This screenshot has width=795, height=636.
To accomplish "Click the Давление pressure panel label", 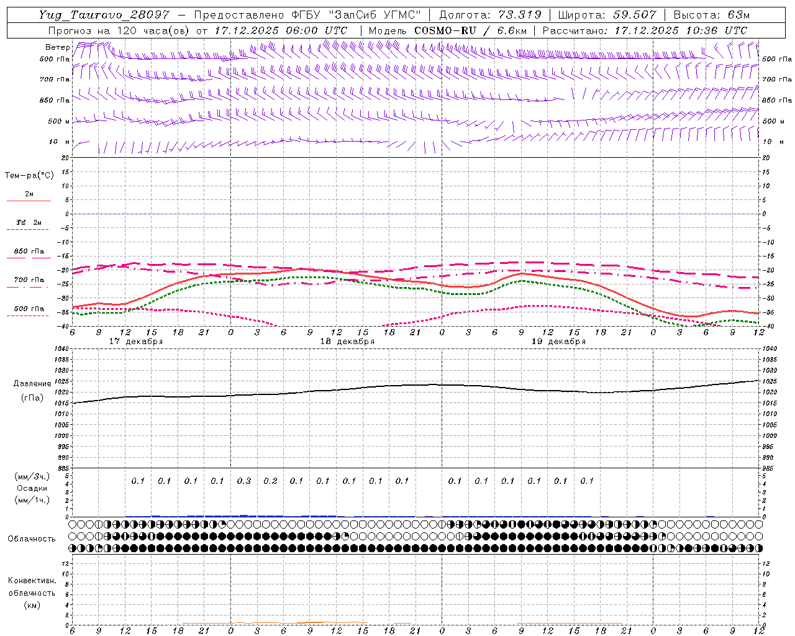I will (x=32, y=384).
